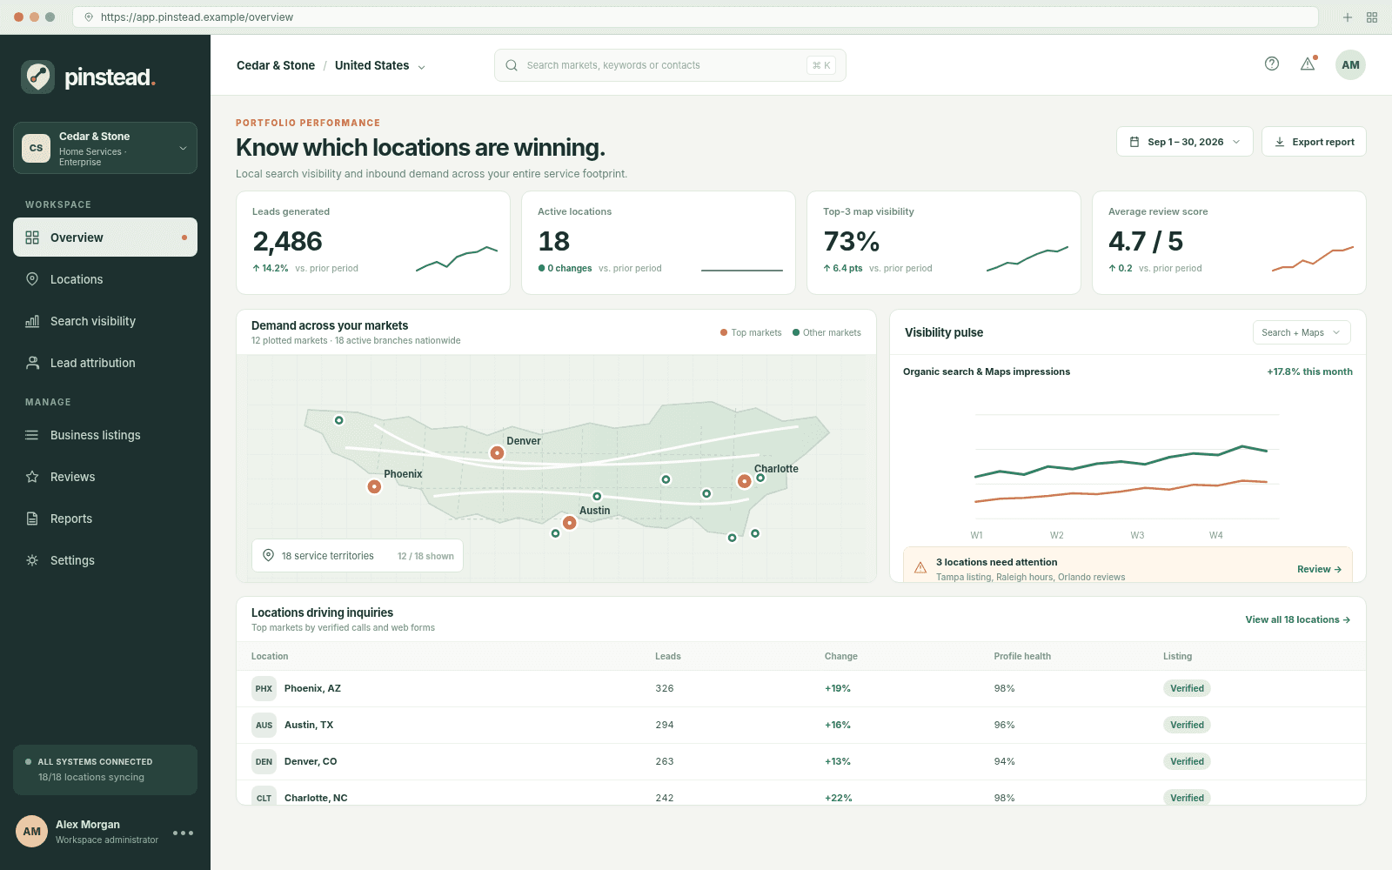Click the Phoenix map marker
The width and height of the screenshot is (1392, 870).
pos(374,486)
